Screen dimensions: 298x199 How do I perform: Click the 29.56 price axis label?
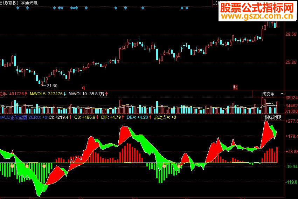point(291,34)
